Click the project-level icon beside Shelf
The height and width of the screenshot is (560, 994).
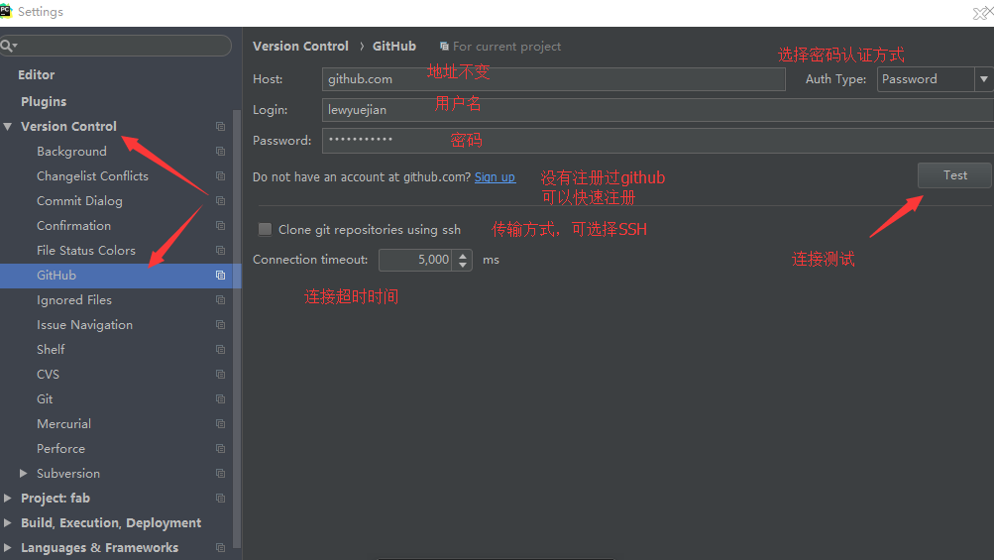(220, 349)
